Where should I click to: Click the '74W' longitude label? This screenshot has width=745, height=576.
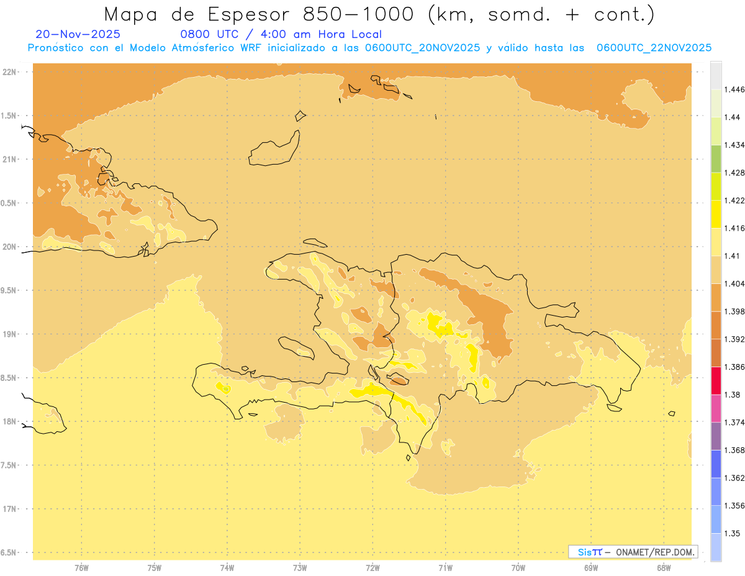[227, 568]
